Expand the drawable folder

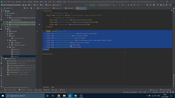pos(7,31)
